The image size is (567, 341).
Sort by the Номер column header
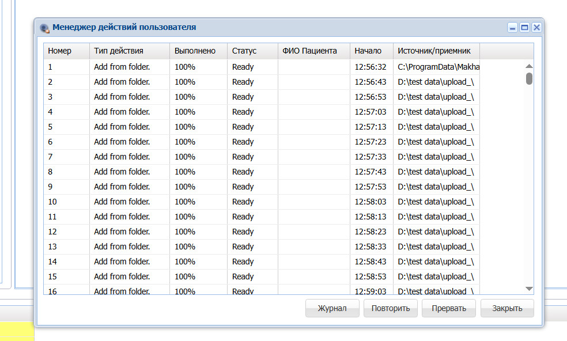tap(66, 51)
